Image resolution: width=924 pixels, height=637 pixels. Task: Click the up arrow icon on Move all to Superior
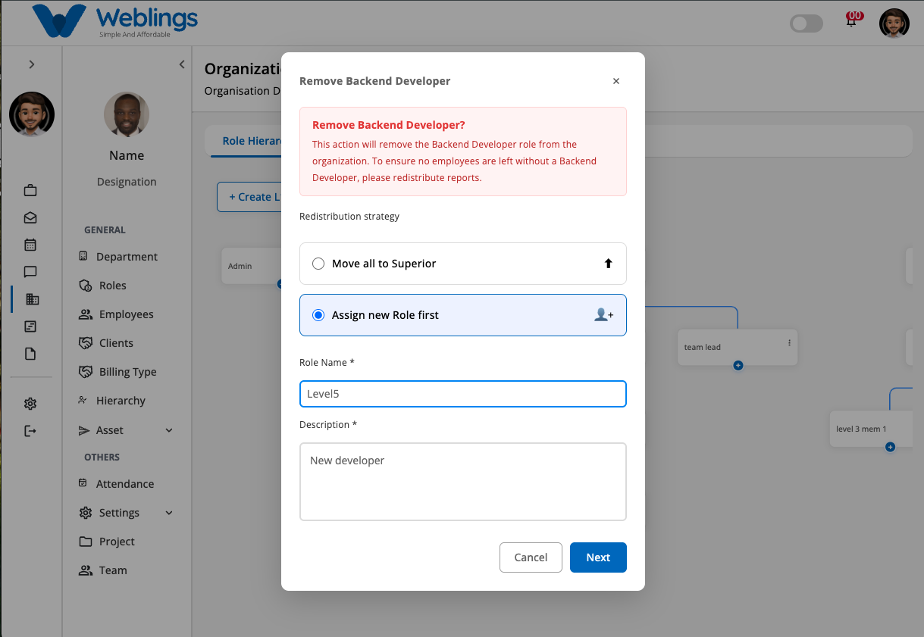[x=608, y=264]
